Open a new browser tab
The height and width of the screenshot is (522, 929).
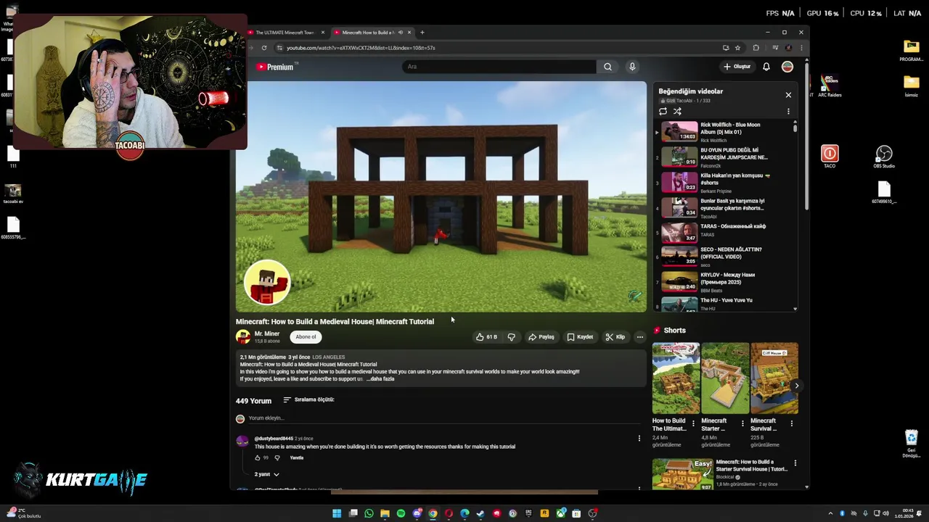tap(422, 33)
